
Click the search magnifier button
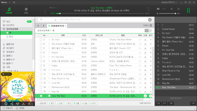click(x=150, y=20)
